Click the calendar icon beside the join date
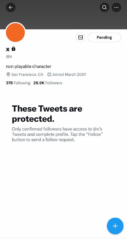 coord(49,74)
